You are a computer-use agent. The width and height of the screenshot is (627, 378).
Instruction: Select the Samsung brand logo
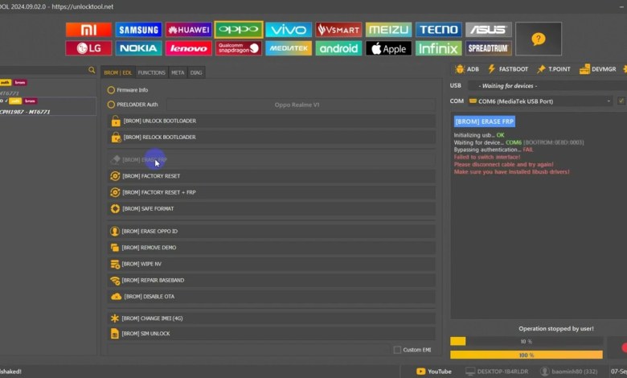click(139, 30)
